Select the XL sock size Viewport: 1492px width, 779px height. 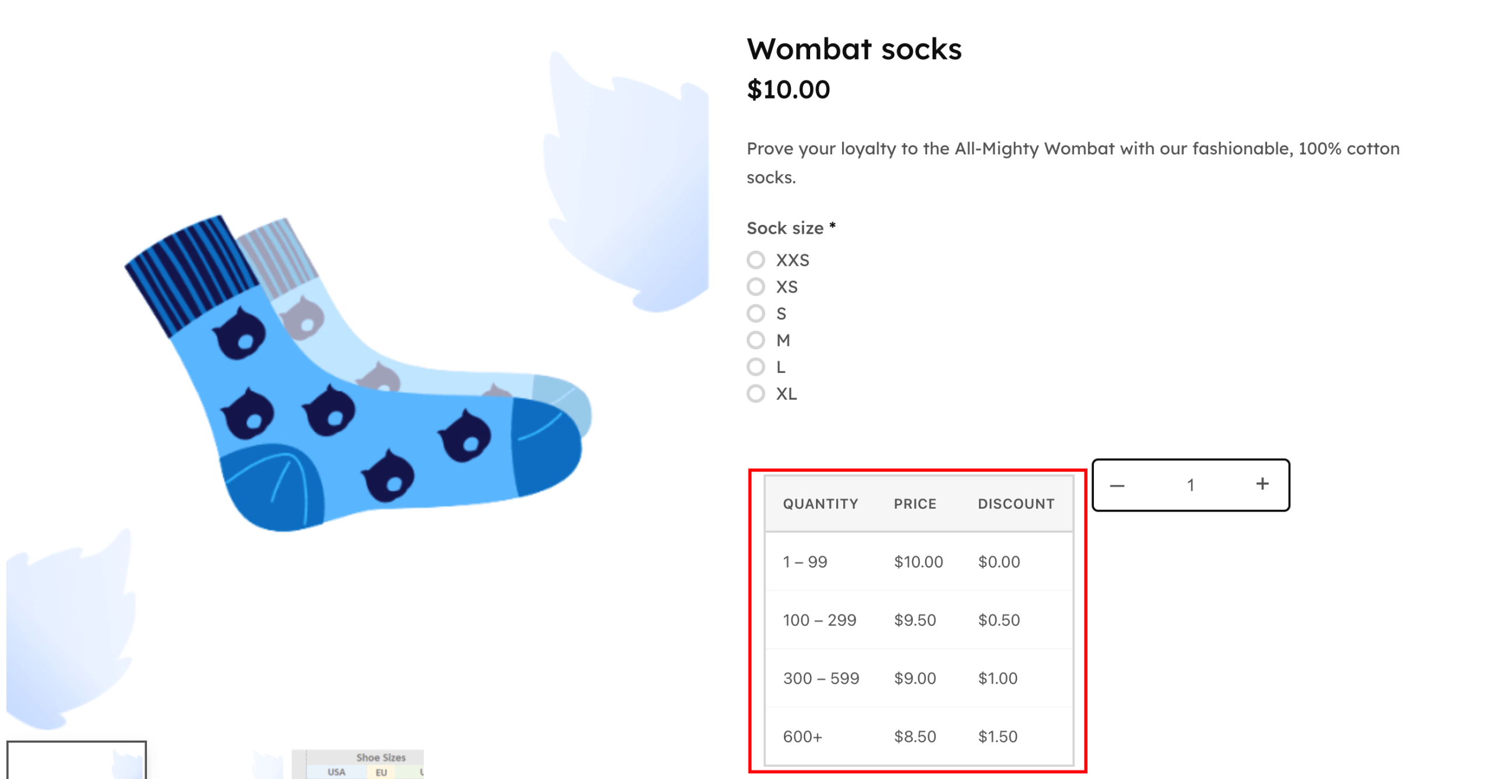(756, 394)
